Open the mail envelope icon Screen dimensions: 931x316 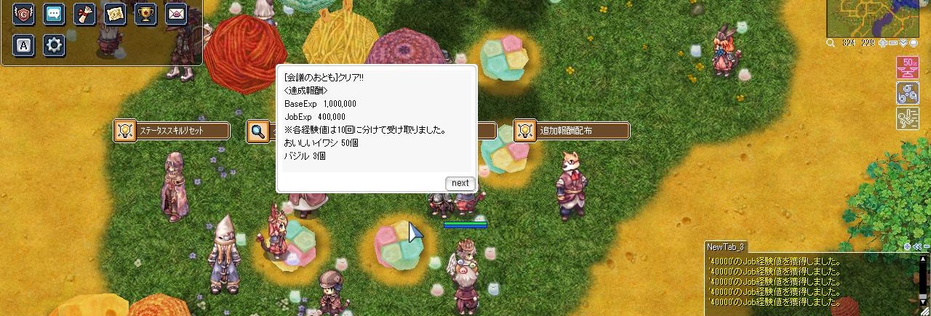[176, 14]
